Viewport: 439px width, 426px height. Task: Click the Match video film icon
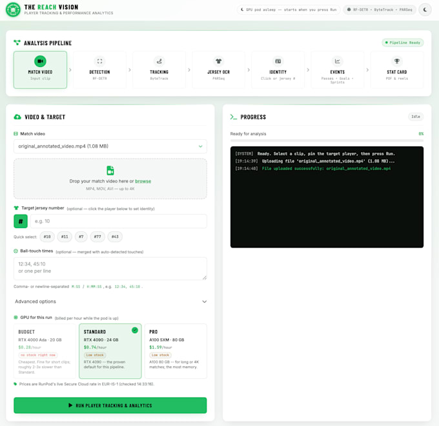click(15, 134)
